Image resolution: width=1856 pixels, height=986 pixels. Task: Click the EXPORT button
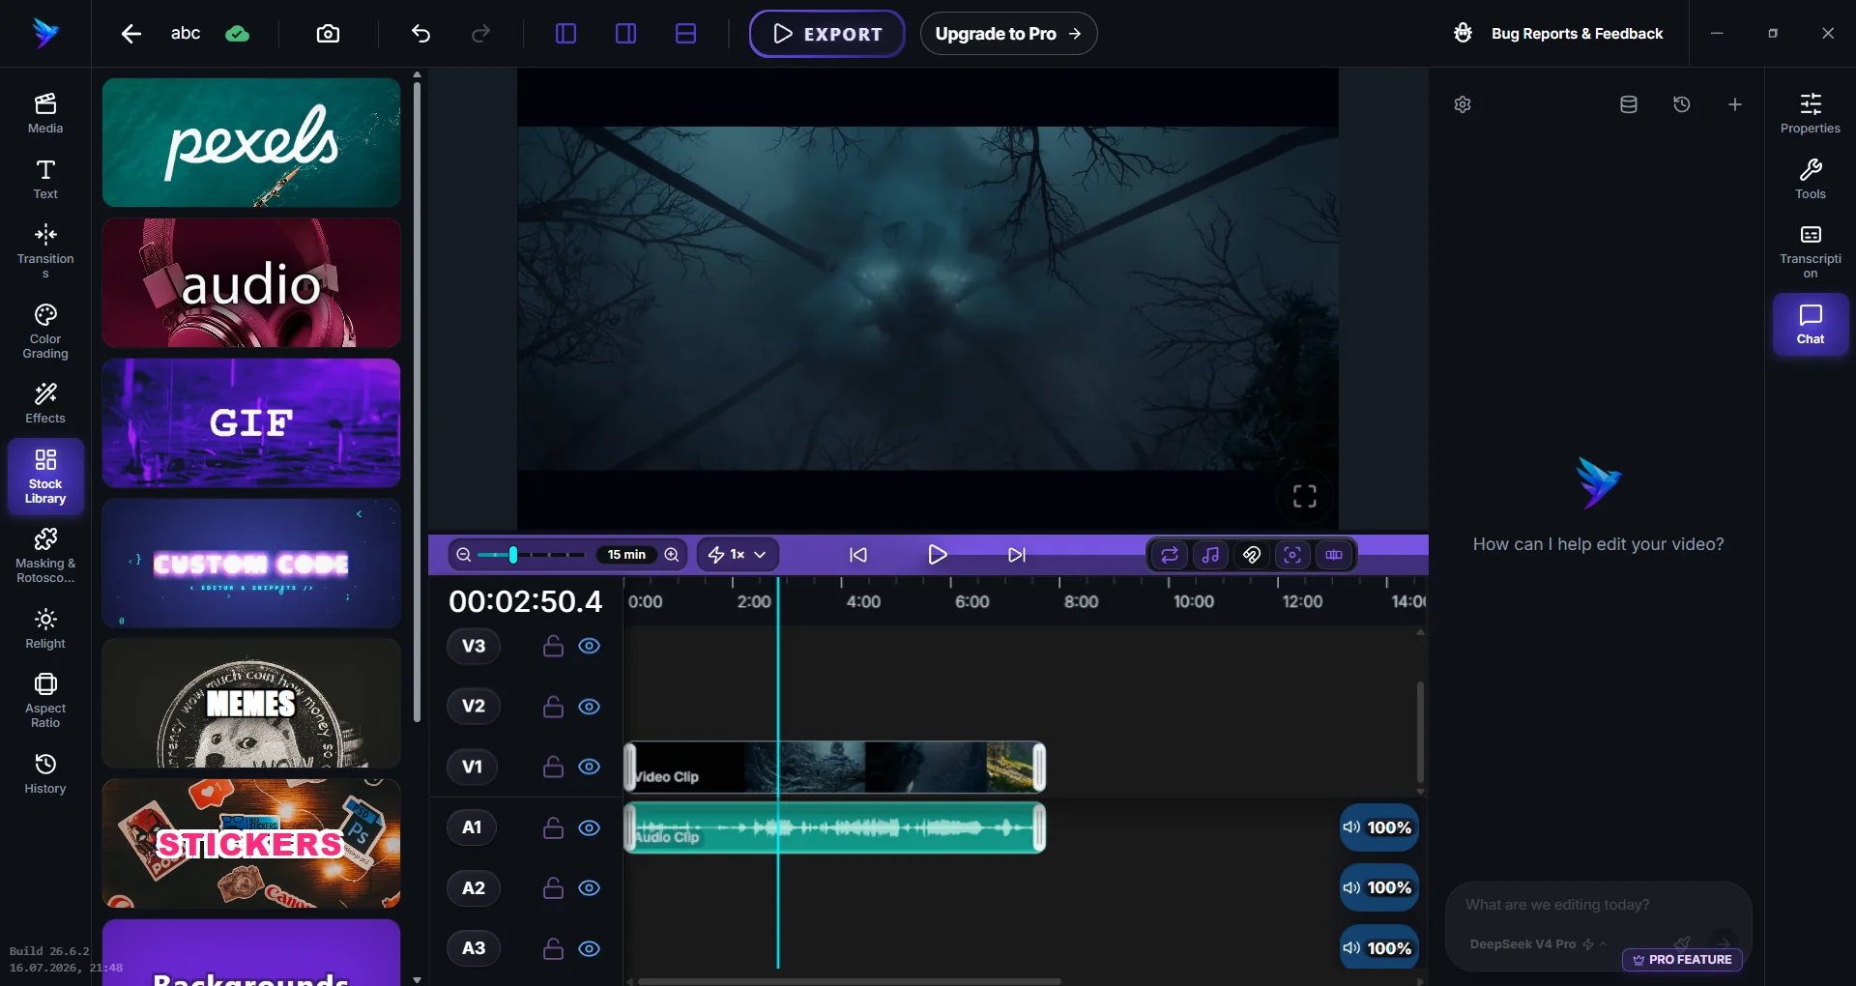827,34
